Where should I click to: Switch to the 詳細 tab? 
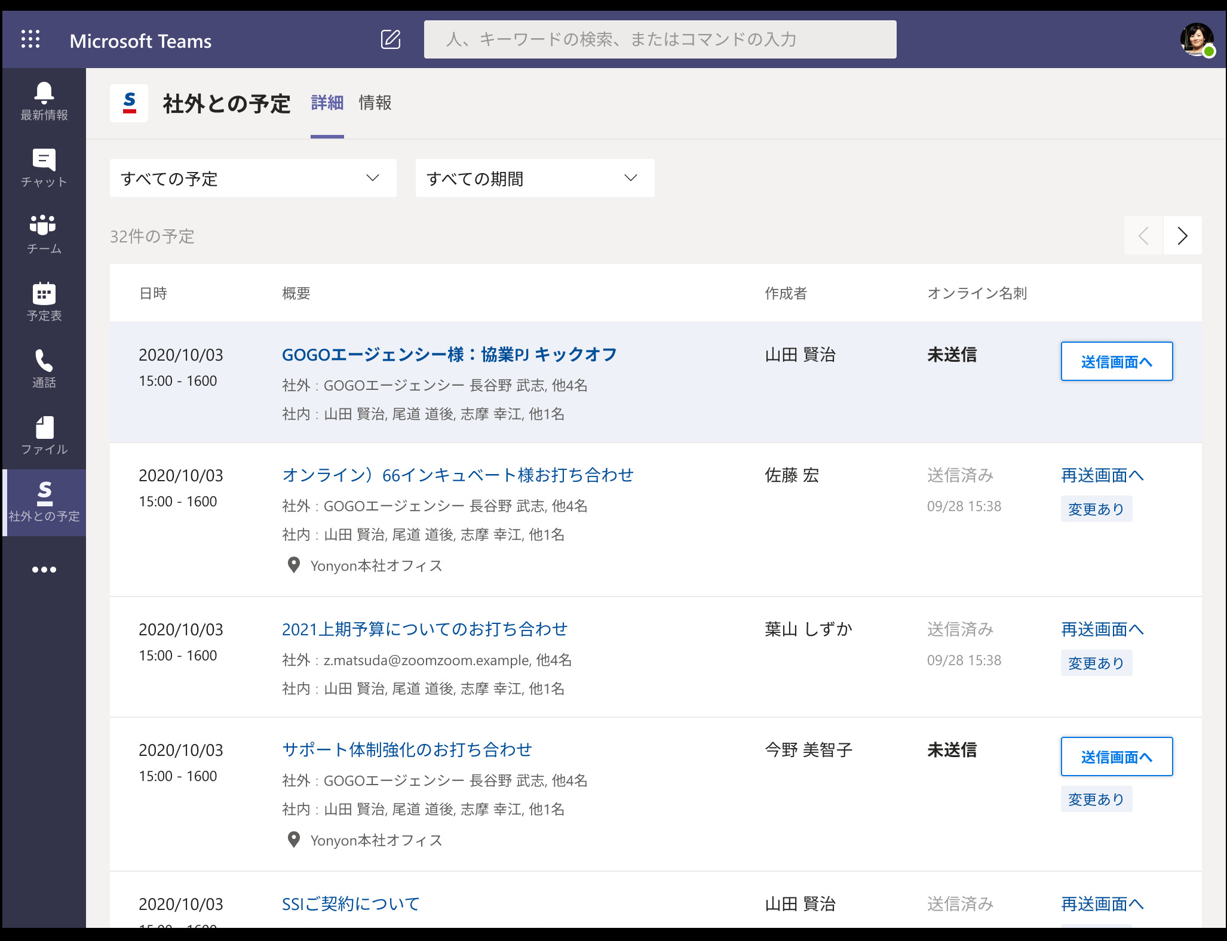point(327,103)
